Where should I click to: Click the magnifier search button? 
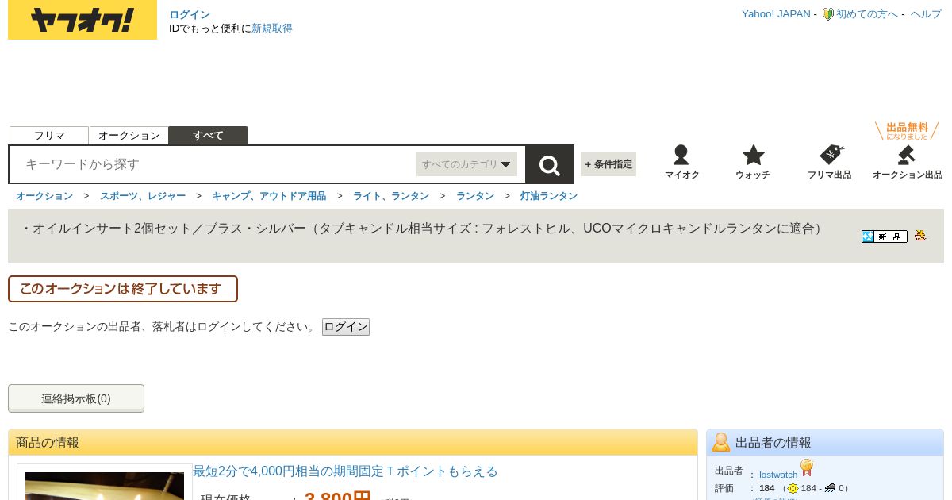550,164
